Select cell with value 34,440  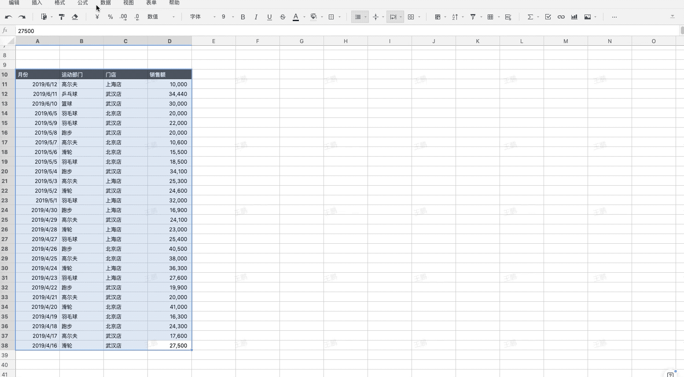pos(169,94)
